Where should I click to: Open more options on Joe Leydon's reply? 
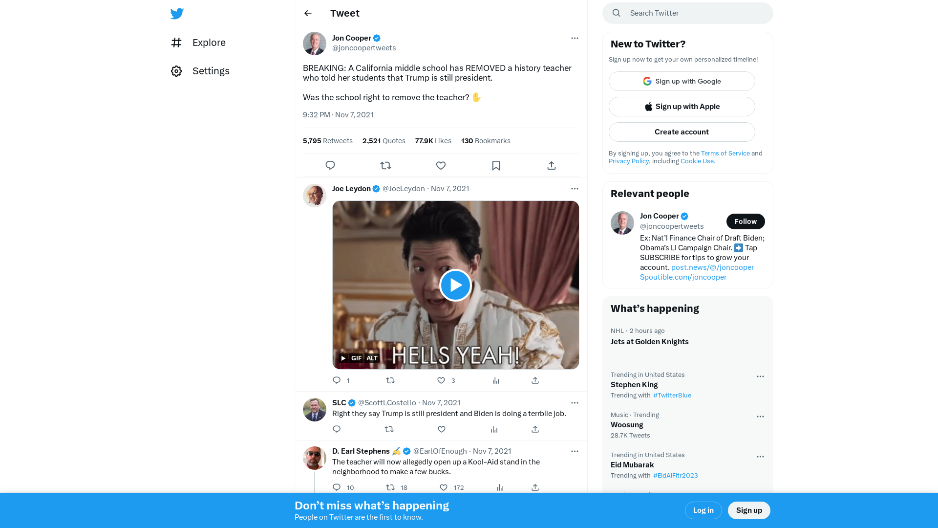tap(575, 189)
